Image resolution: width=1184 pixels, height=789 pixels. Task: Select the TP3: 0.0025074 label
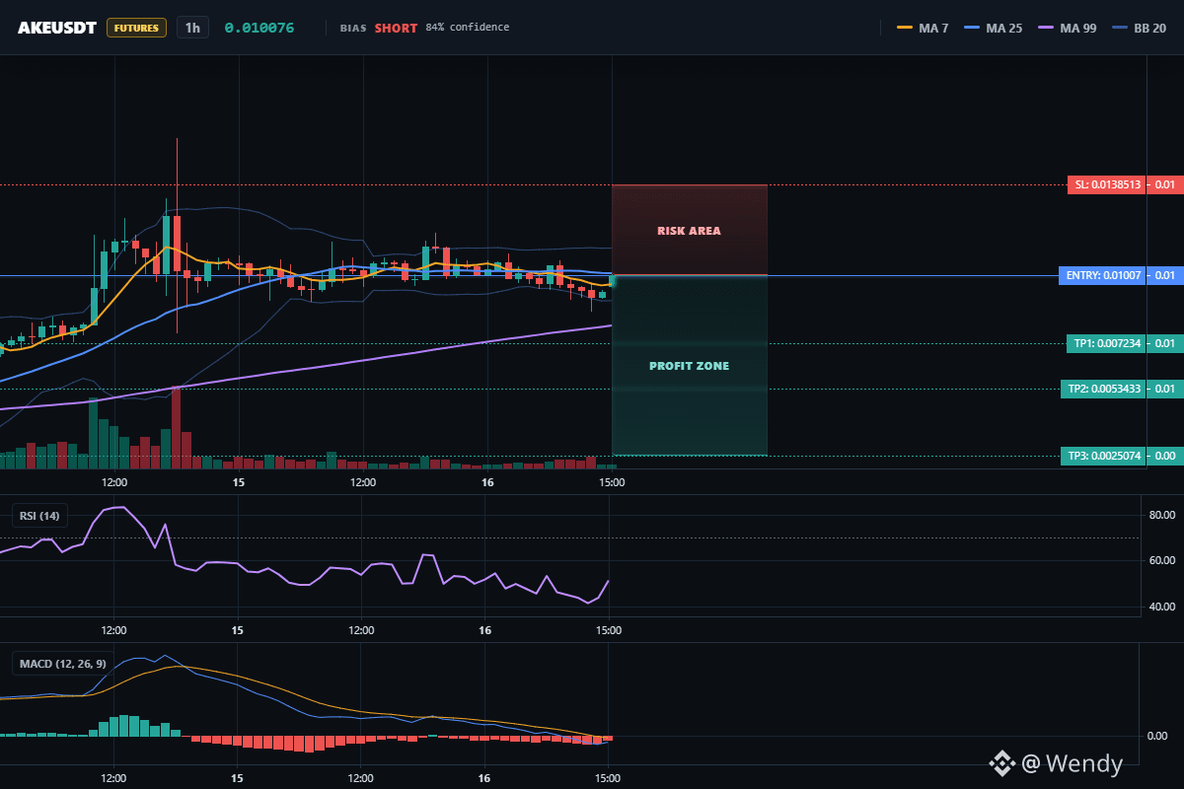(x=1103, y=456)
